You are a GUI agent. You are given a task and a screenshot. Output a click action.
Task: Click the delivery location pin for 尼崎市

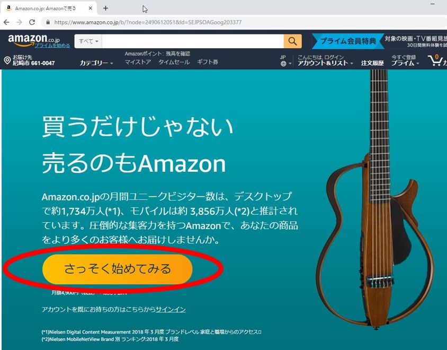coord(7,60)
